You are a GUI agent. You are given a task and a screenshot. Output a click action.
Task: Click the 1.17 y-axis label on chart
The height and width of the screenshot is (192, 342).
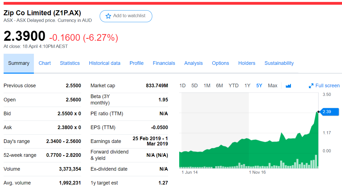pos(327,133)
